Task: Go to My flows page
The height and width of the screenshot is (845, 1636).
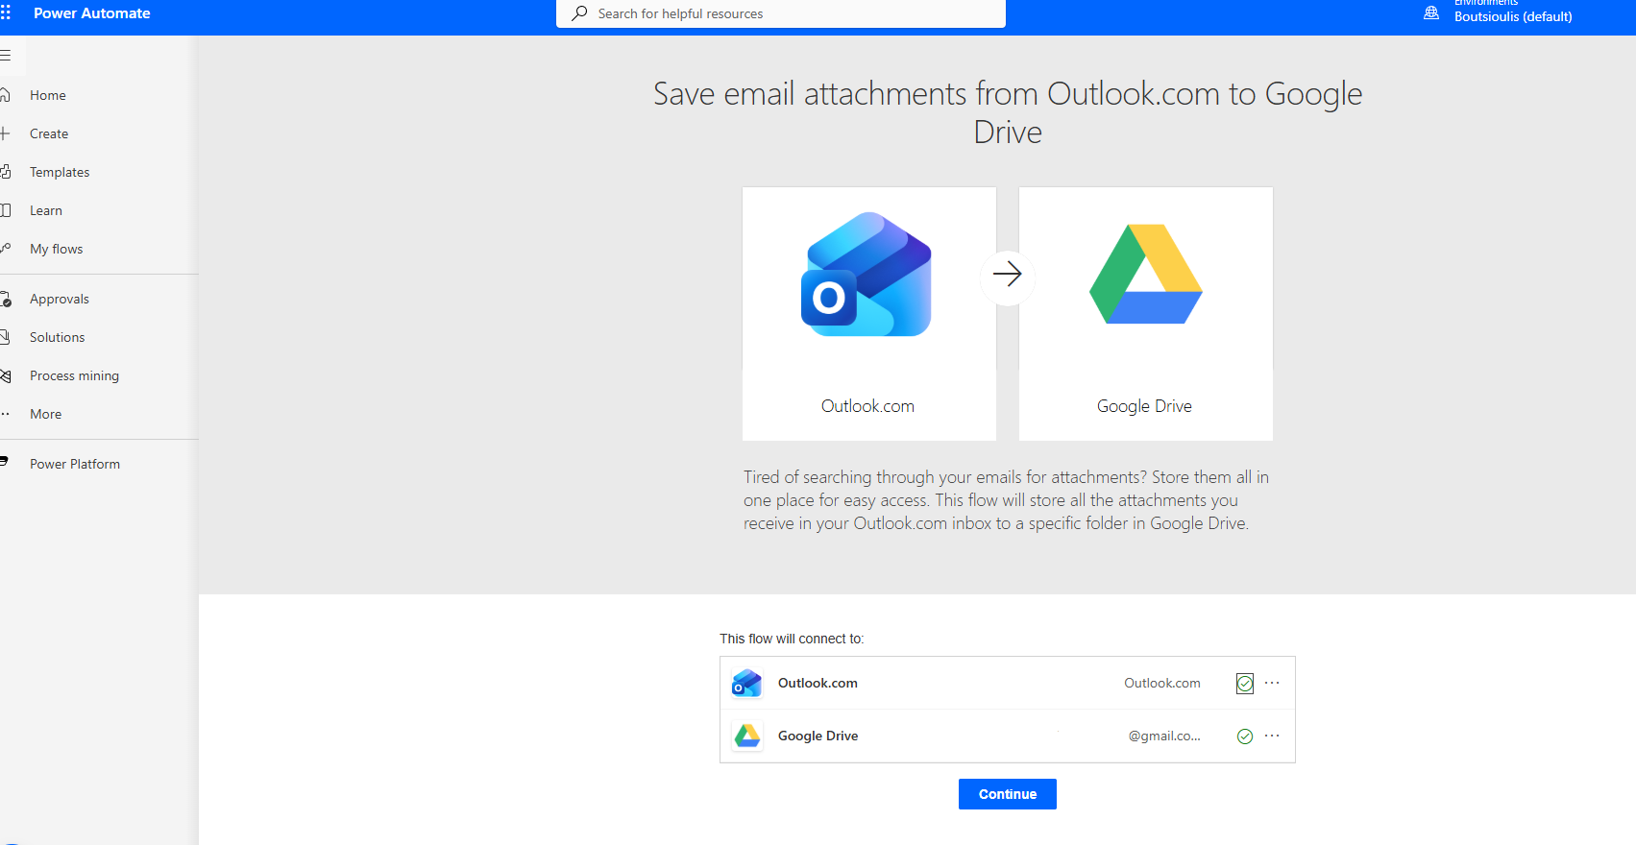Action: (56, 249)
